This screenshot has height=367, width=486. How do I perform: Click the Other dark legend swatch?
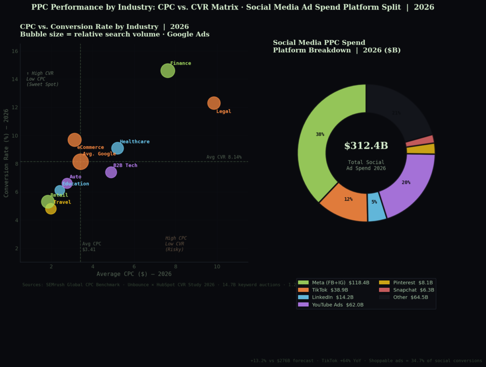click(384, 297)
